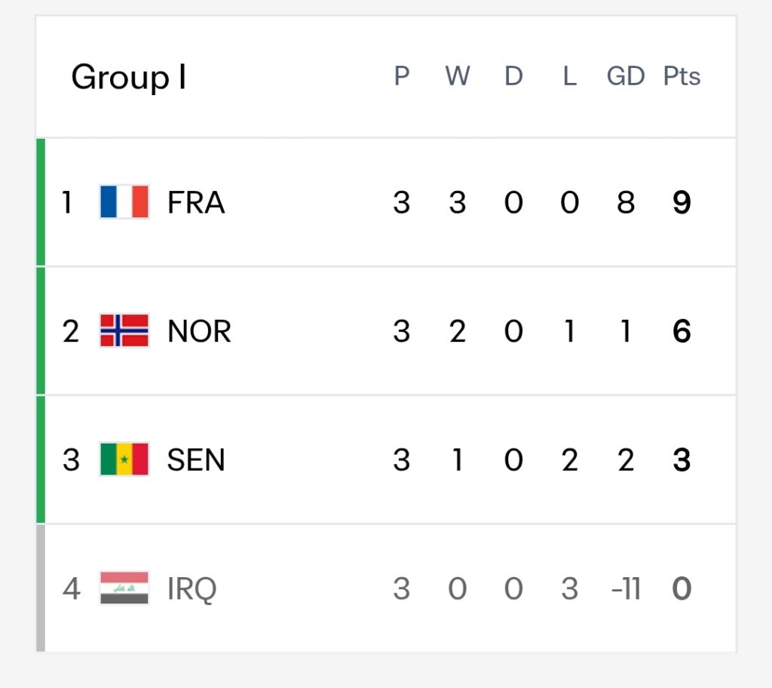This screenshot has width=772, height=688.
Task: Click France's 9 points value
Action: (x=682, y=203)
